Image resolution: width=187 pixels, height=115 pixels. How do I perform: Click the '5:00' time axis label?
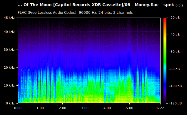tap(129, 108)
